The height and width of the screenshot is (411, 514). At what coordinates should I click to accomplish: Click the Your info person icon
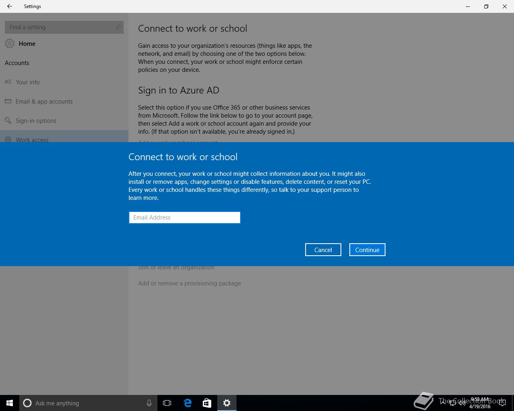tap(8, 82)
